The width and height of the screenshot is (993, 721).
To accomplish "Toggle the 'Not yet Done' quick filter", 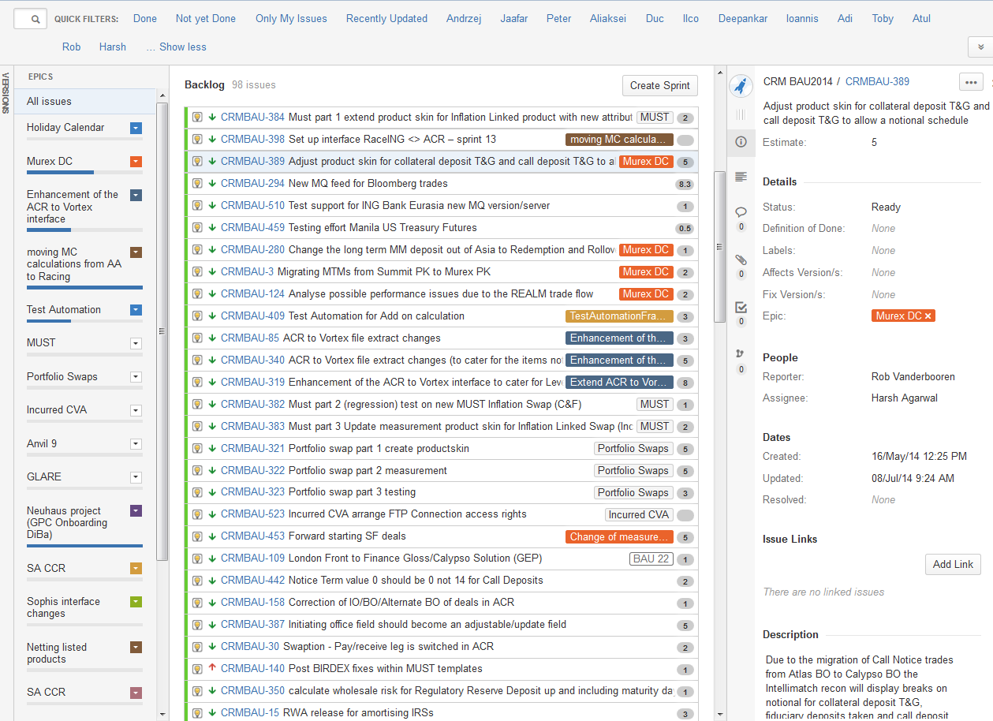I will click(206, 18).
